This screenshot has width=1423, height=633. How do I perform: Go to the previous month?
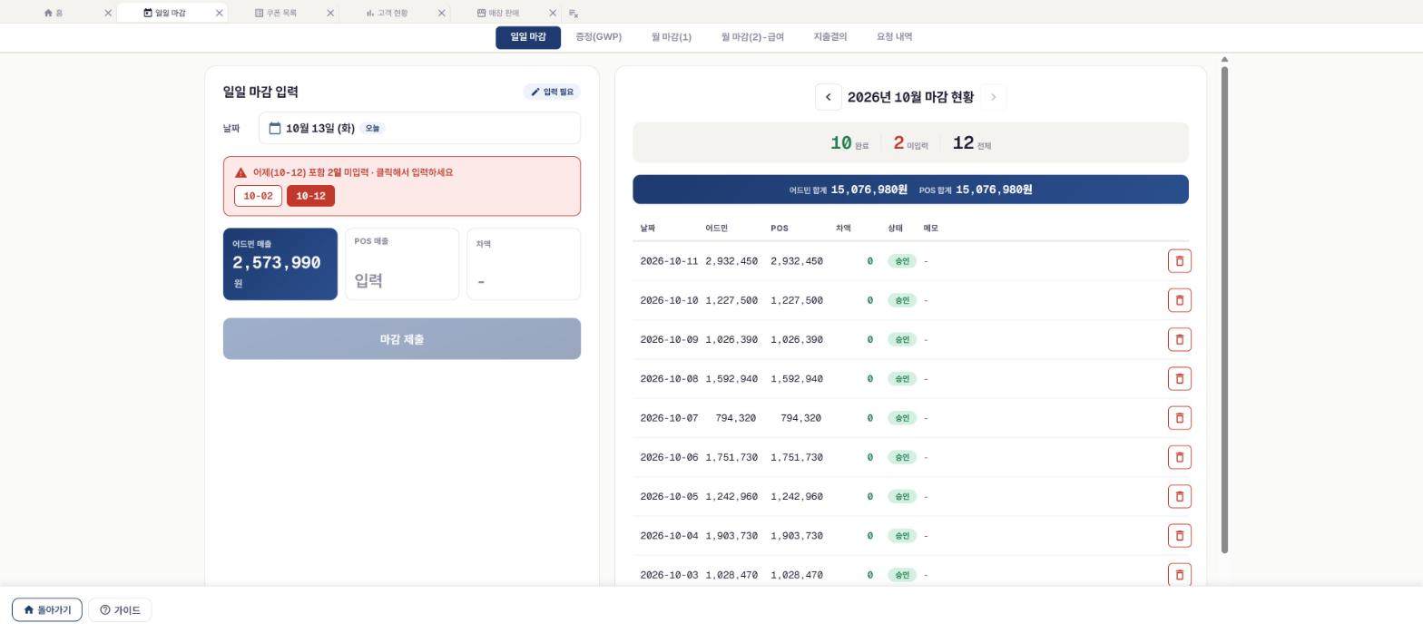point(828,97)
